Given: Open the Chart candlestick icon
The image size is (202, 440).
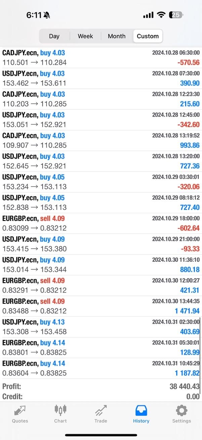Looking at the screenshot, I should click(x=60, y=410).
